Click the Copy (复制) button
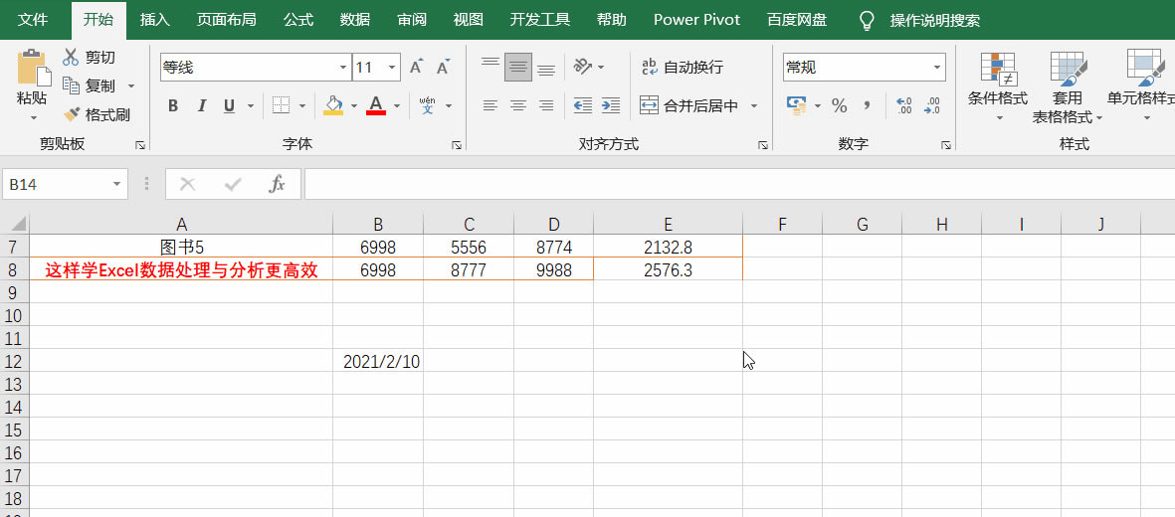The width and height of the screenshot is (1175, 517). (90, 86)
